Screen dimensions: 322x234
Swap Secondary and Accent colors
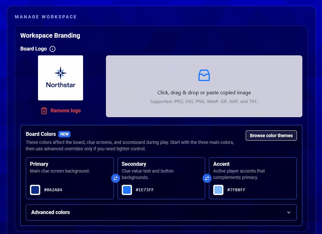[x=207, y=178]
